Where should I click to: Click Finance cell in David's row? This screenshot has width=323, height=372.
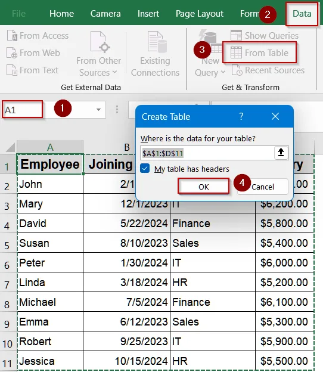click(213, 223)
